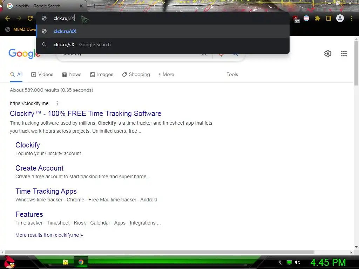Open the search Tools options
359x269 pixels.
point(232,75)
